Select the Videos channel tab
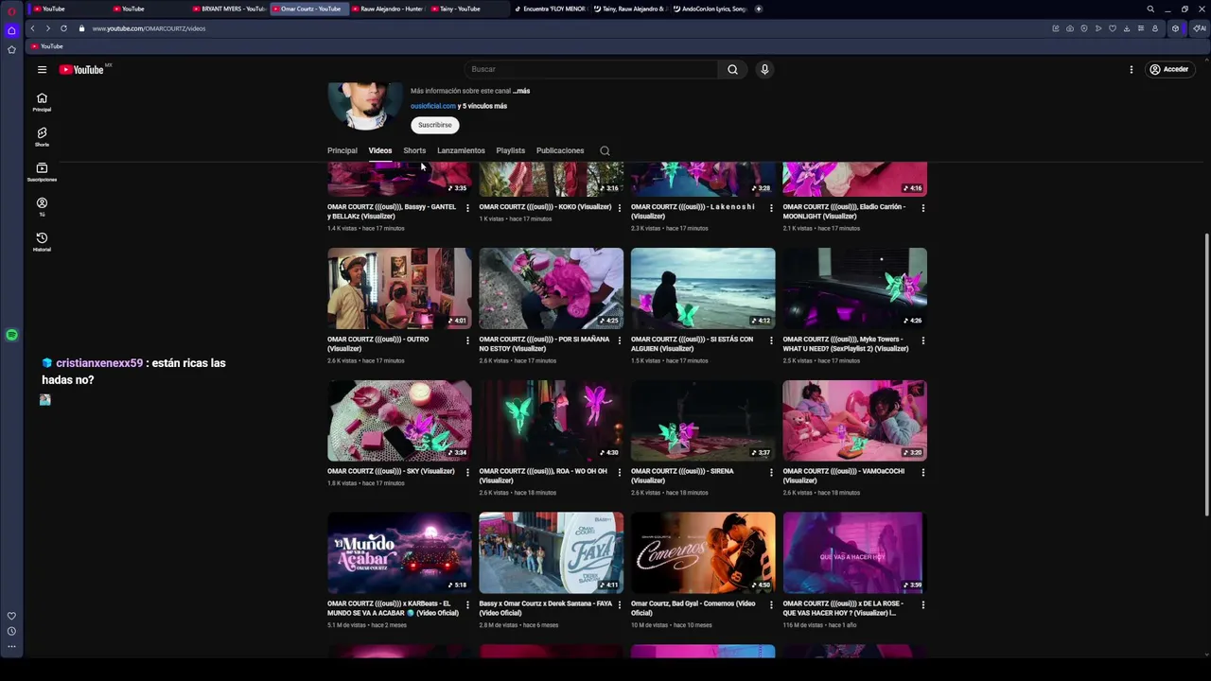The image size is (1211, 681). tap(379, 150)
